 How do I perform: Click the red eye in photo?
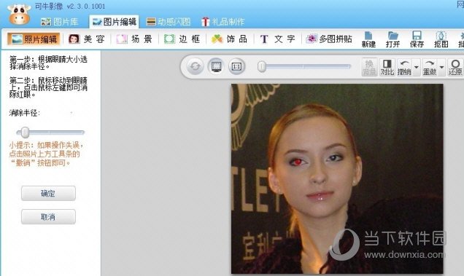298,162
